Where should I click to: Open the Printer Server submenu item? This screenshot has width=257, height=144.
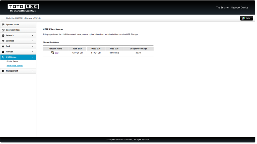[13, 61]
